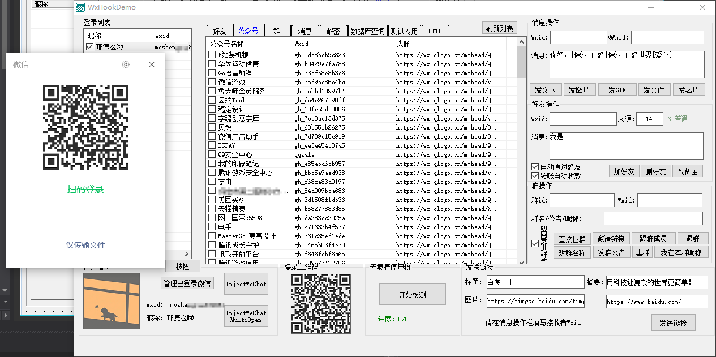Toggle the 那怎么啦 login list checkbox

click(90, 47)
